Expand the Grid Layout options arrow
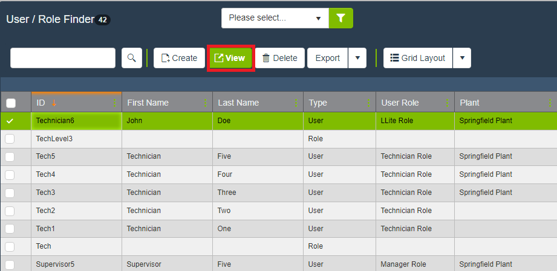Image resolution: width=557 pixels, height=271 pixels. (461, 58)
